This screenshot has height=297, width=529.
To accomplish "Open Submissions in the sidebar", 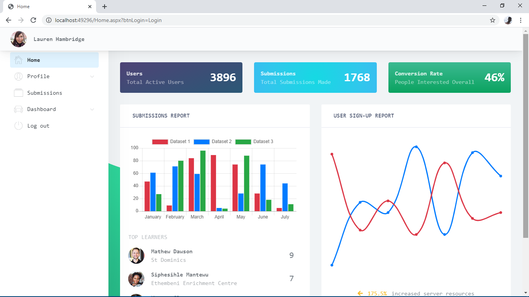I will (x=54, y=93).
